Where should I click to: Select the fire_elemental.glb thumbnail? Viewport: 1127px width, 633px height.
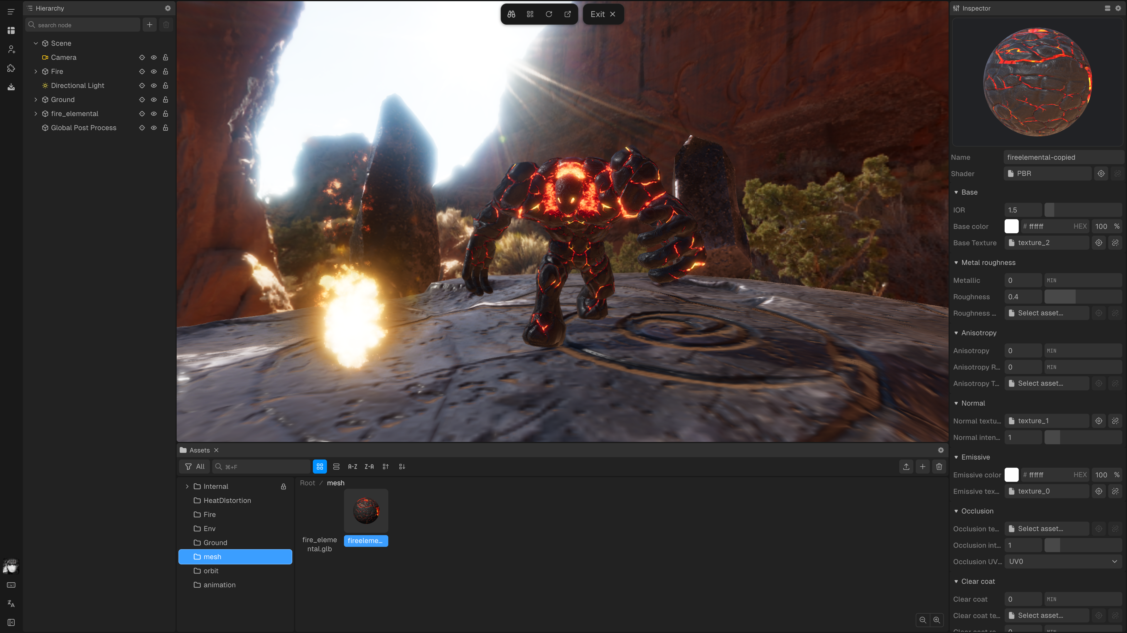[319, 511]
